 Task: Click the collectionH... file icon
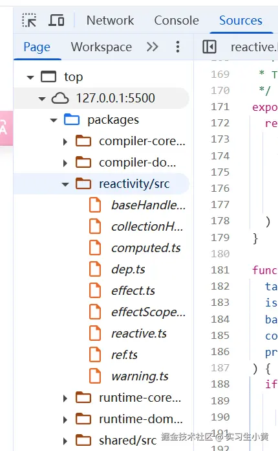click(x=95, y=226)
